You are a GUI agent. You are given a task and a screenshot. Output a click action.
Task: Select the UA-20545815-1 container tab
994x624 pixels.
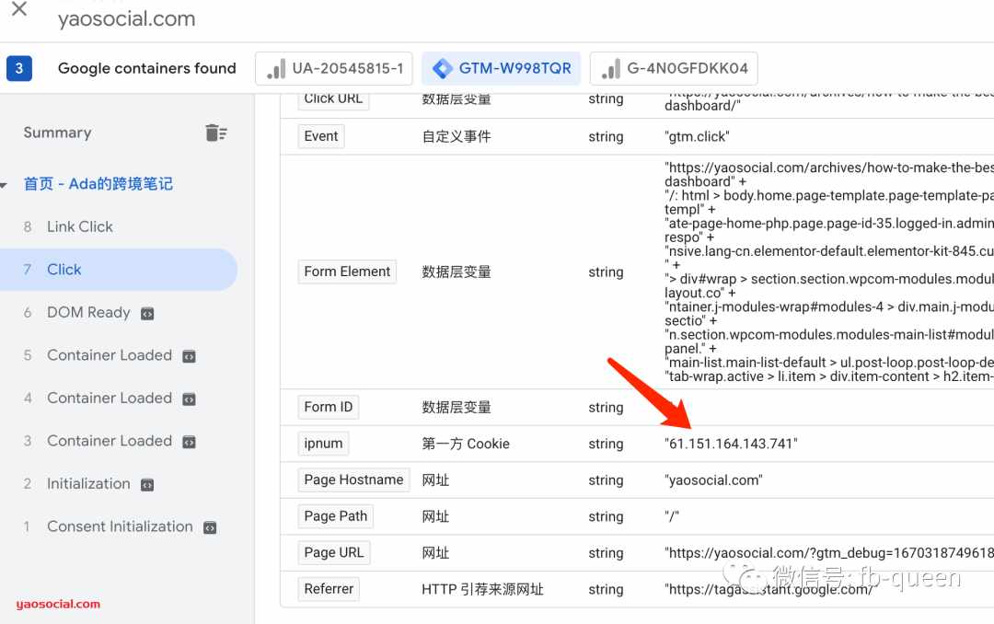click(x=334, y=68)
